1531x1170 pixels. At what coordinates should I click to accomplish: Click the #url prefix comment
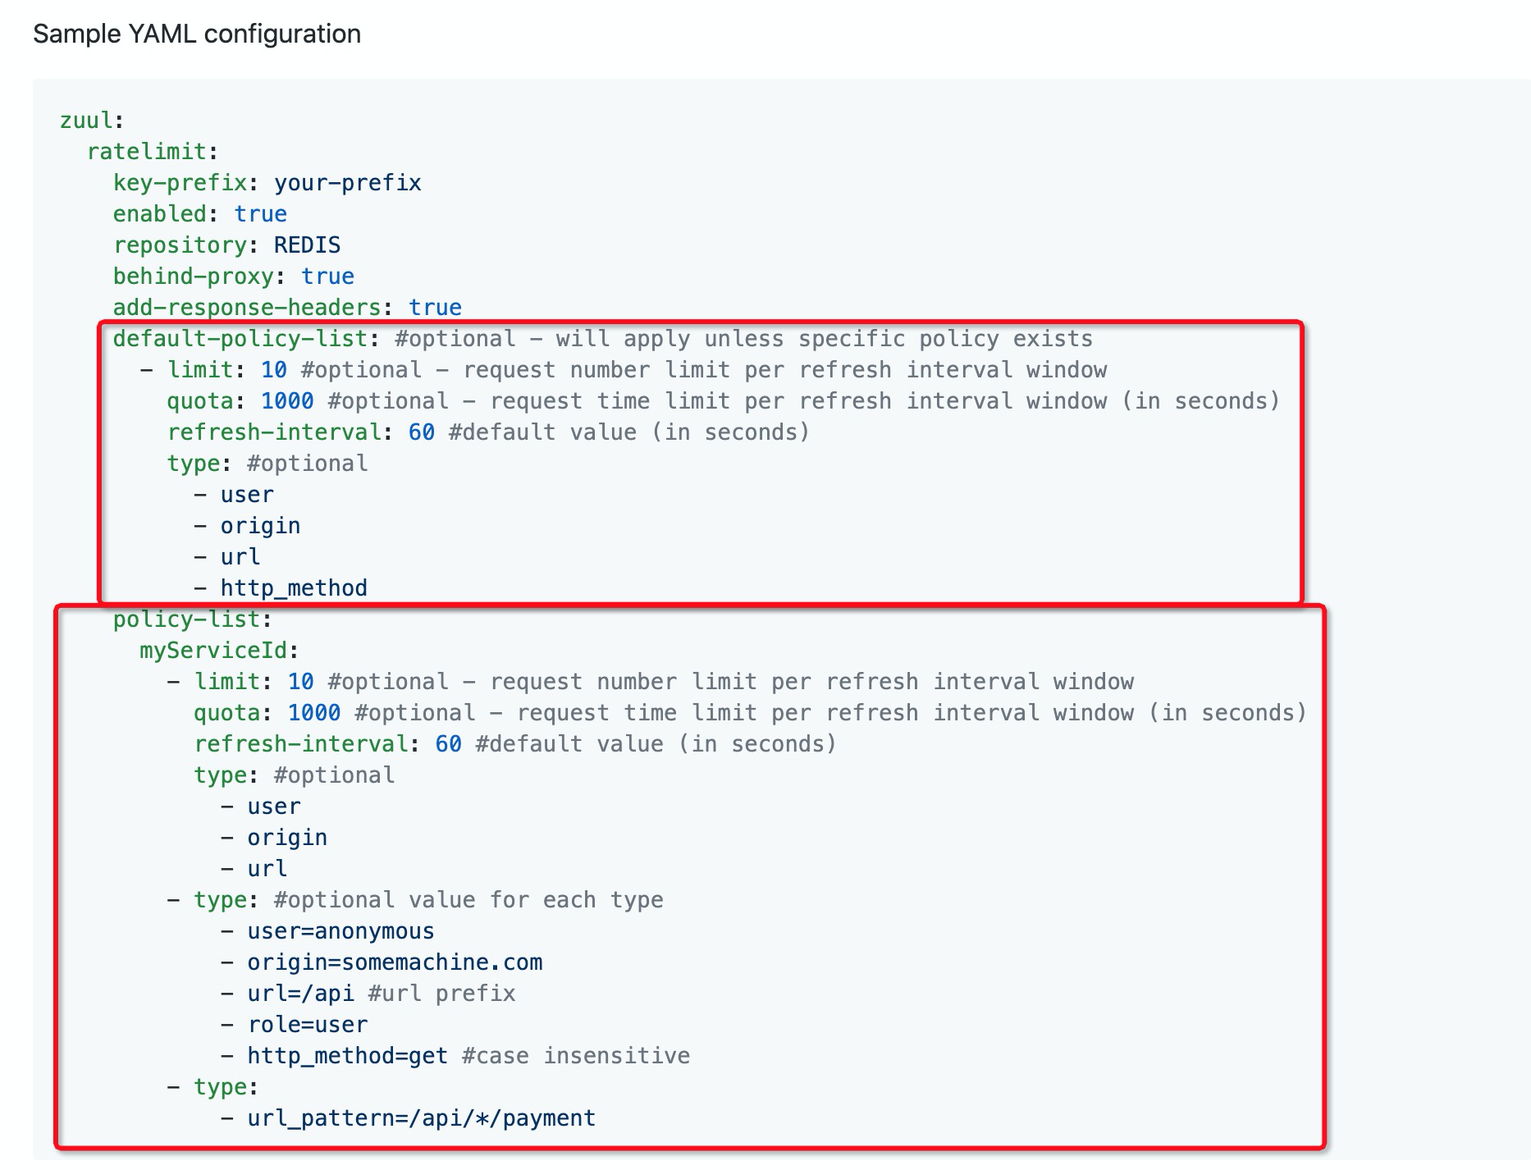tap(441, 994)
